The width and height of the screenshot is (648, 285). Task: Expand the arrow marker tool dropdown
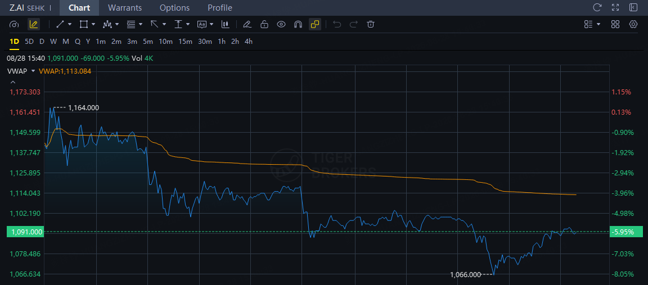164,24
